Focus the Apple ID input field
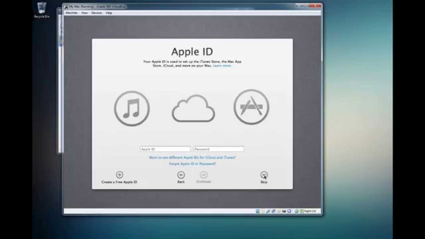 [x=165, y=149]
